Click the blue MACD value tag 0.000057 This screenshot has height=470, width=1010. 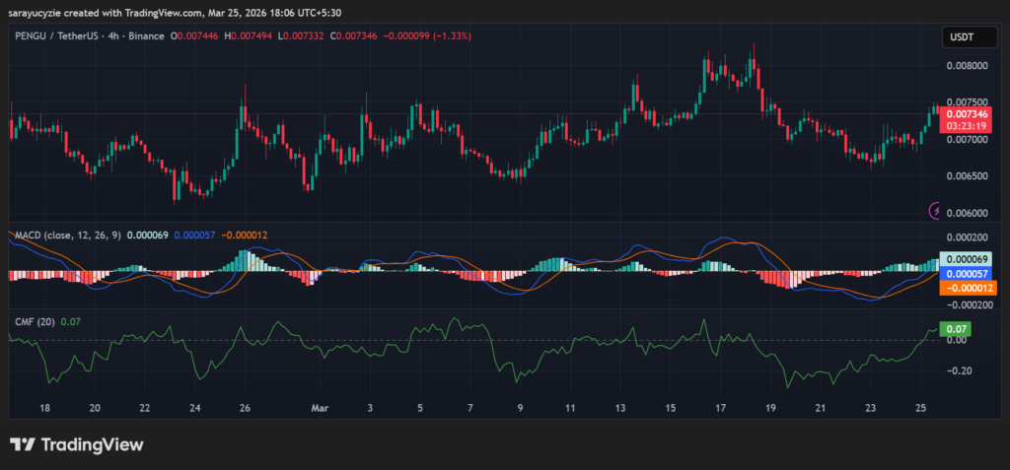(x=967, y=273)
